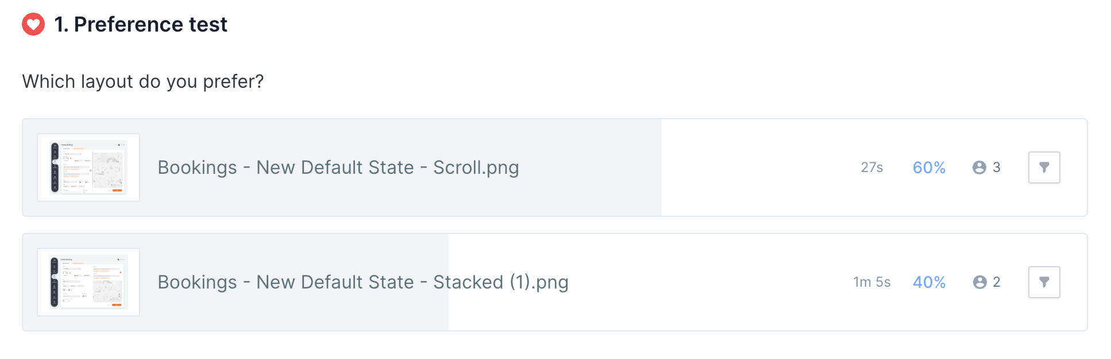Click the 27s average time value
This screenshot has width=1111, height=359.
coord(872,167)
